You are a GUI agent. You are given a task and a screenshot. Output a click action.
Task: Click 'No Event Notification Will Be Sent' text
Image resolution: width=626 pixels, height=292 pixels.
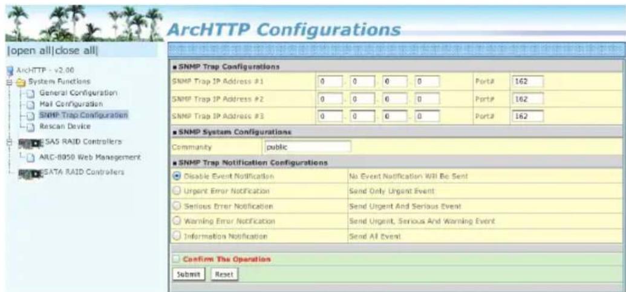click(x=408, y=176)
